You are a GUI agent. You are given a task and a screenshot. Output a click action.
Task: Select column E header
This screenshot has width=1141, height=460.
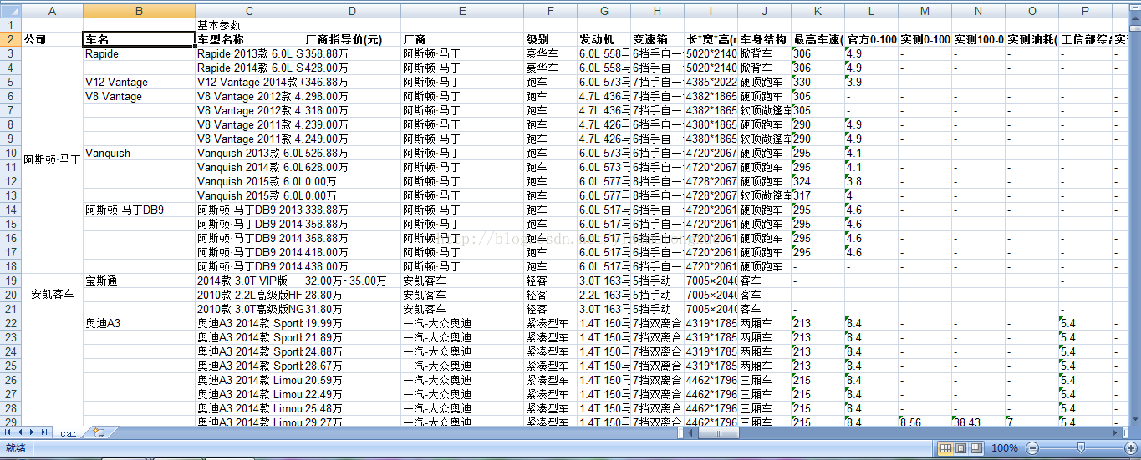click(x=462, y=11)
